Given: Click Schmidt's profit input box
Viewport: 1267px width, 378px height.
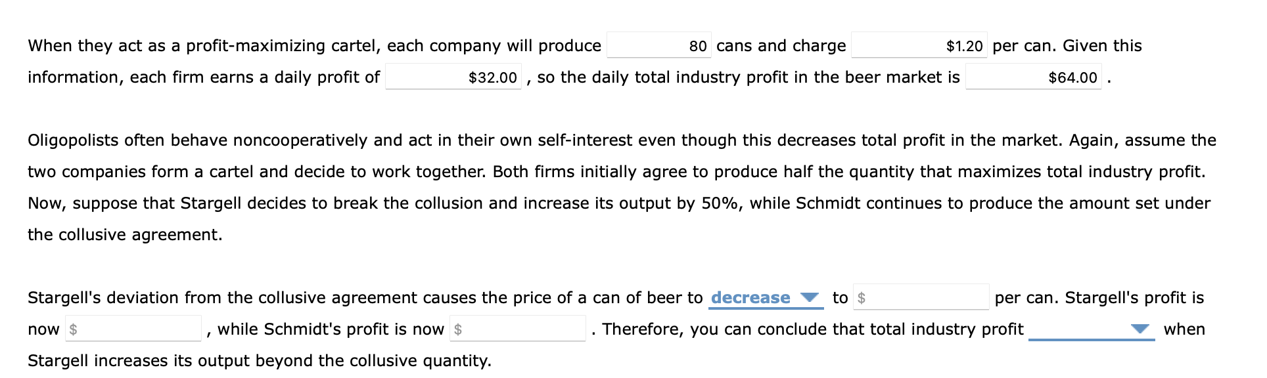Looking at the screenshot, I should (519, 329).
